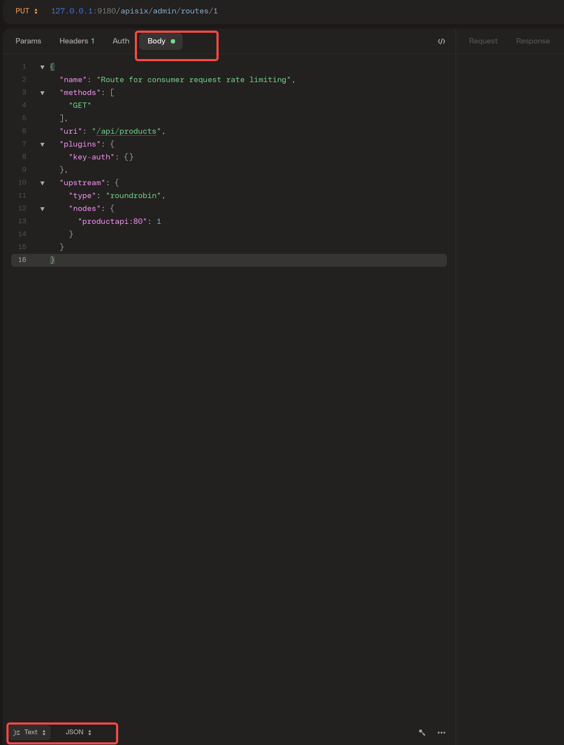Click the "type" key on line 11
Viewport: 564px width, 745px height.
pyautogui.click(x=82, y=196)
